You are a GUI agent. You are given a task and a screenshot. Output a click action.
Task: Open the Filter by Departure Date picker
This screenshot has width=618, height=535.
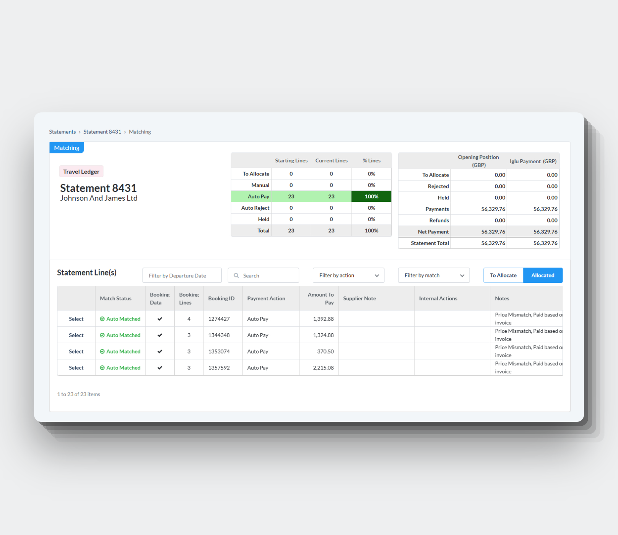(x=182, y=275)
